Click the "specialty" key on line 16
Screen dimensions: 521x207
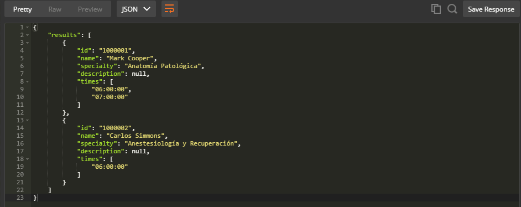97,143
